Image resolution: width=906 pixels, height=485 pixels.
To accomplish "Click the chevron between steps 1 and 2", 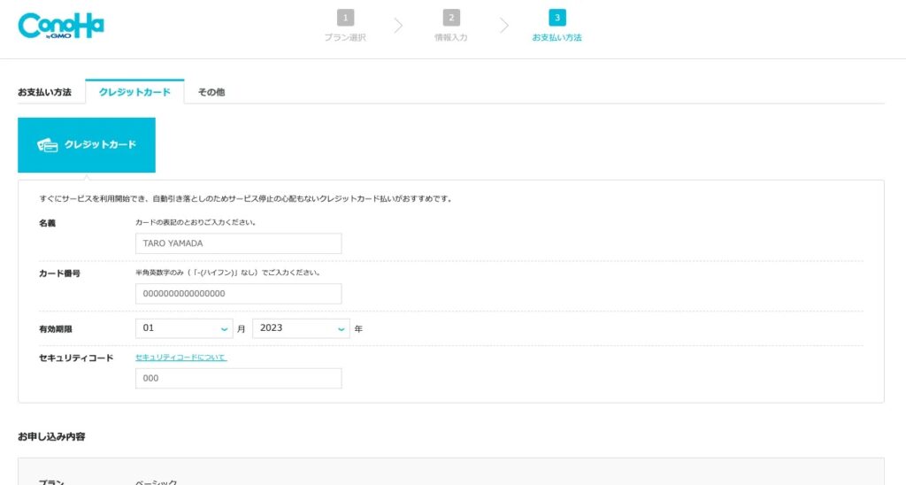I will coord(398,26).
